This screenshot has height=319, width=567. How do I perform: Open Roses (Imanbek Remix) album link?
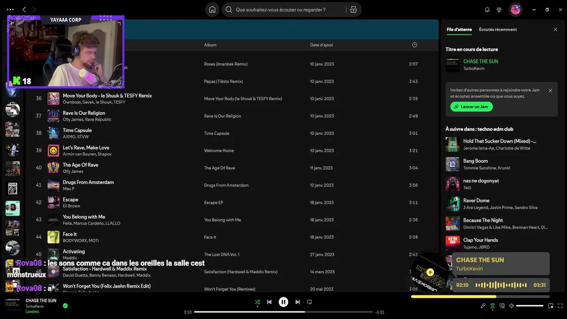[225, 64]
